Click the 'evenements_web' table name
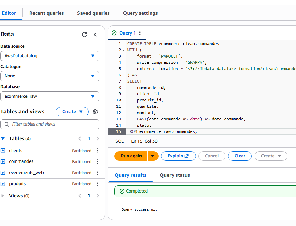Viewport: 296px width, 226px height. point(26,173)
